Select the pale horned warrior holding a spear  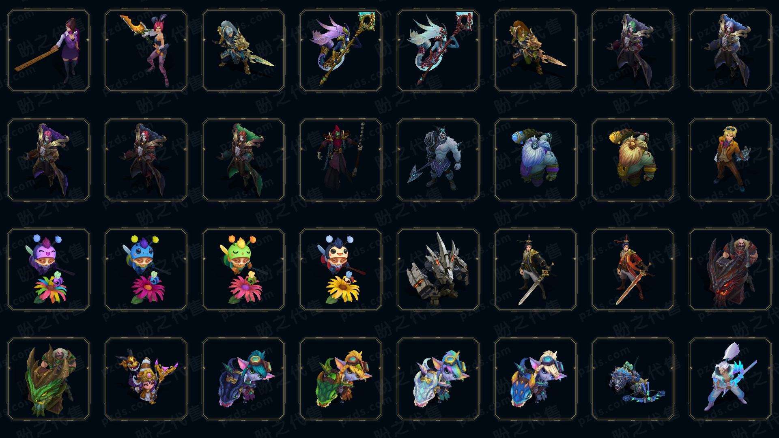click(x=438, y=160)
